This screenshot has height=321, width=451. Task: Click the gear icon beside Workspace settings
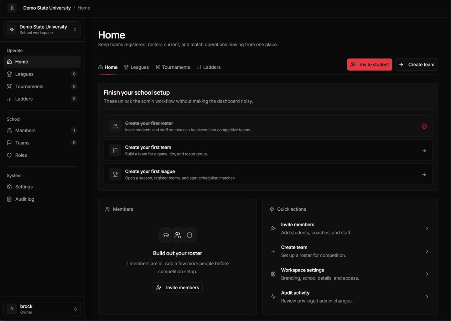click(x=273, y=274)
